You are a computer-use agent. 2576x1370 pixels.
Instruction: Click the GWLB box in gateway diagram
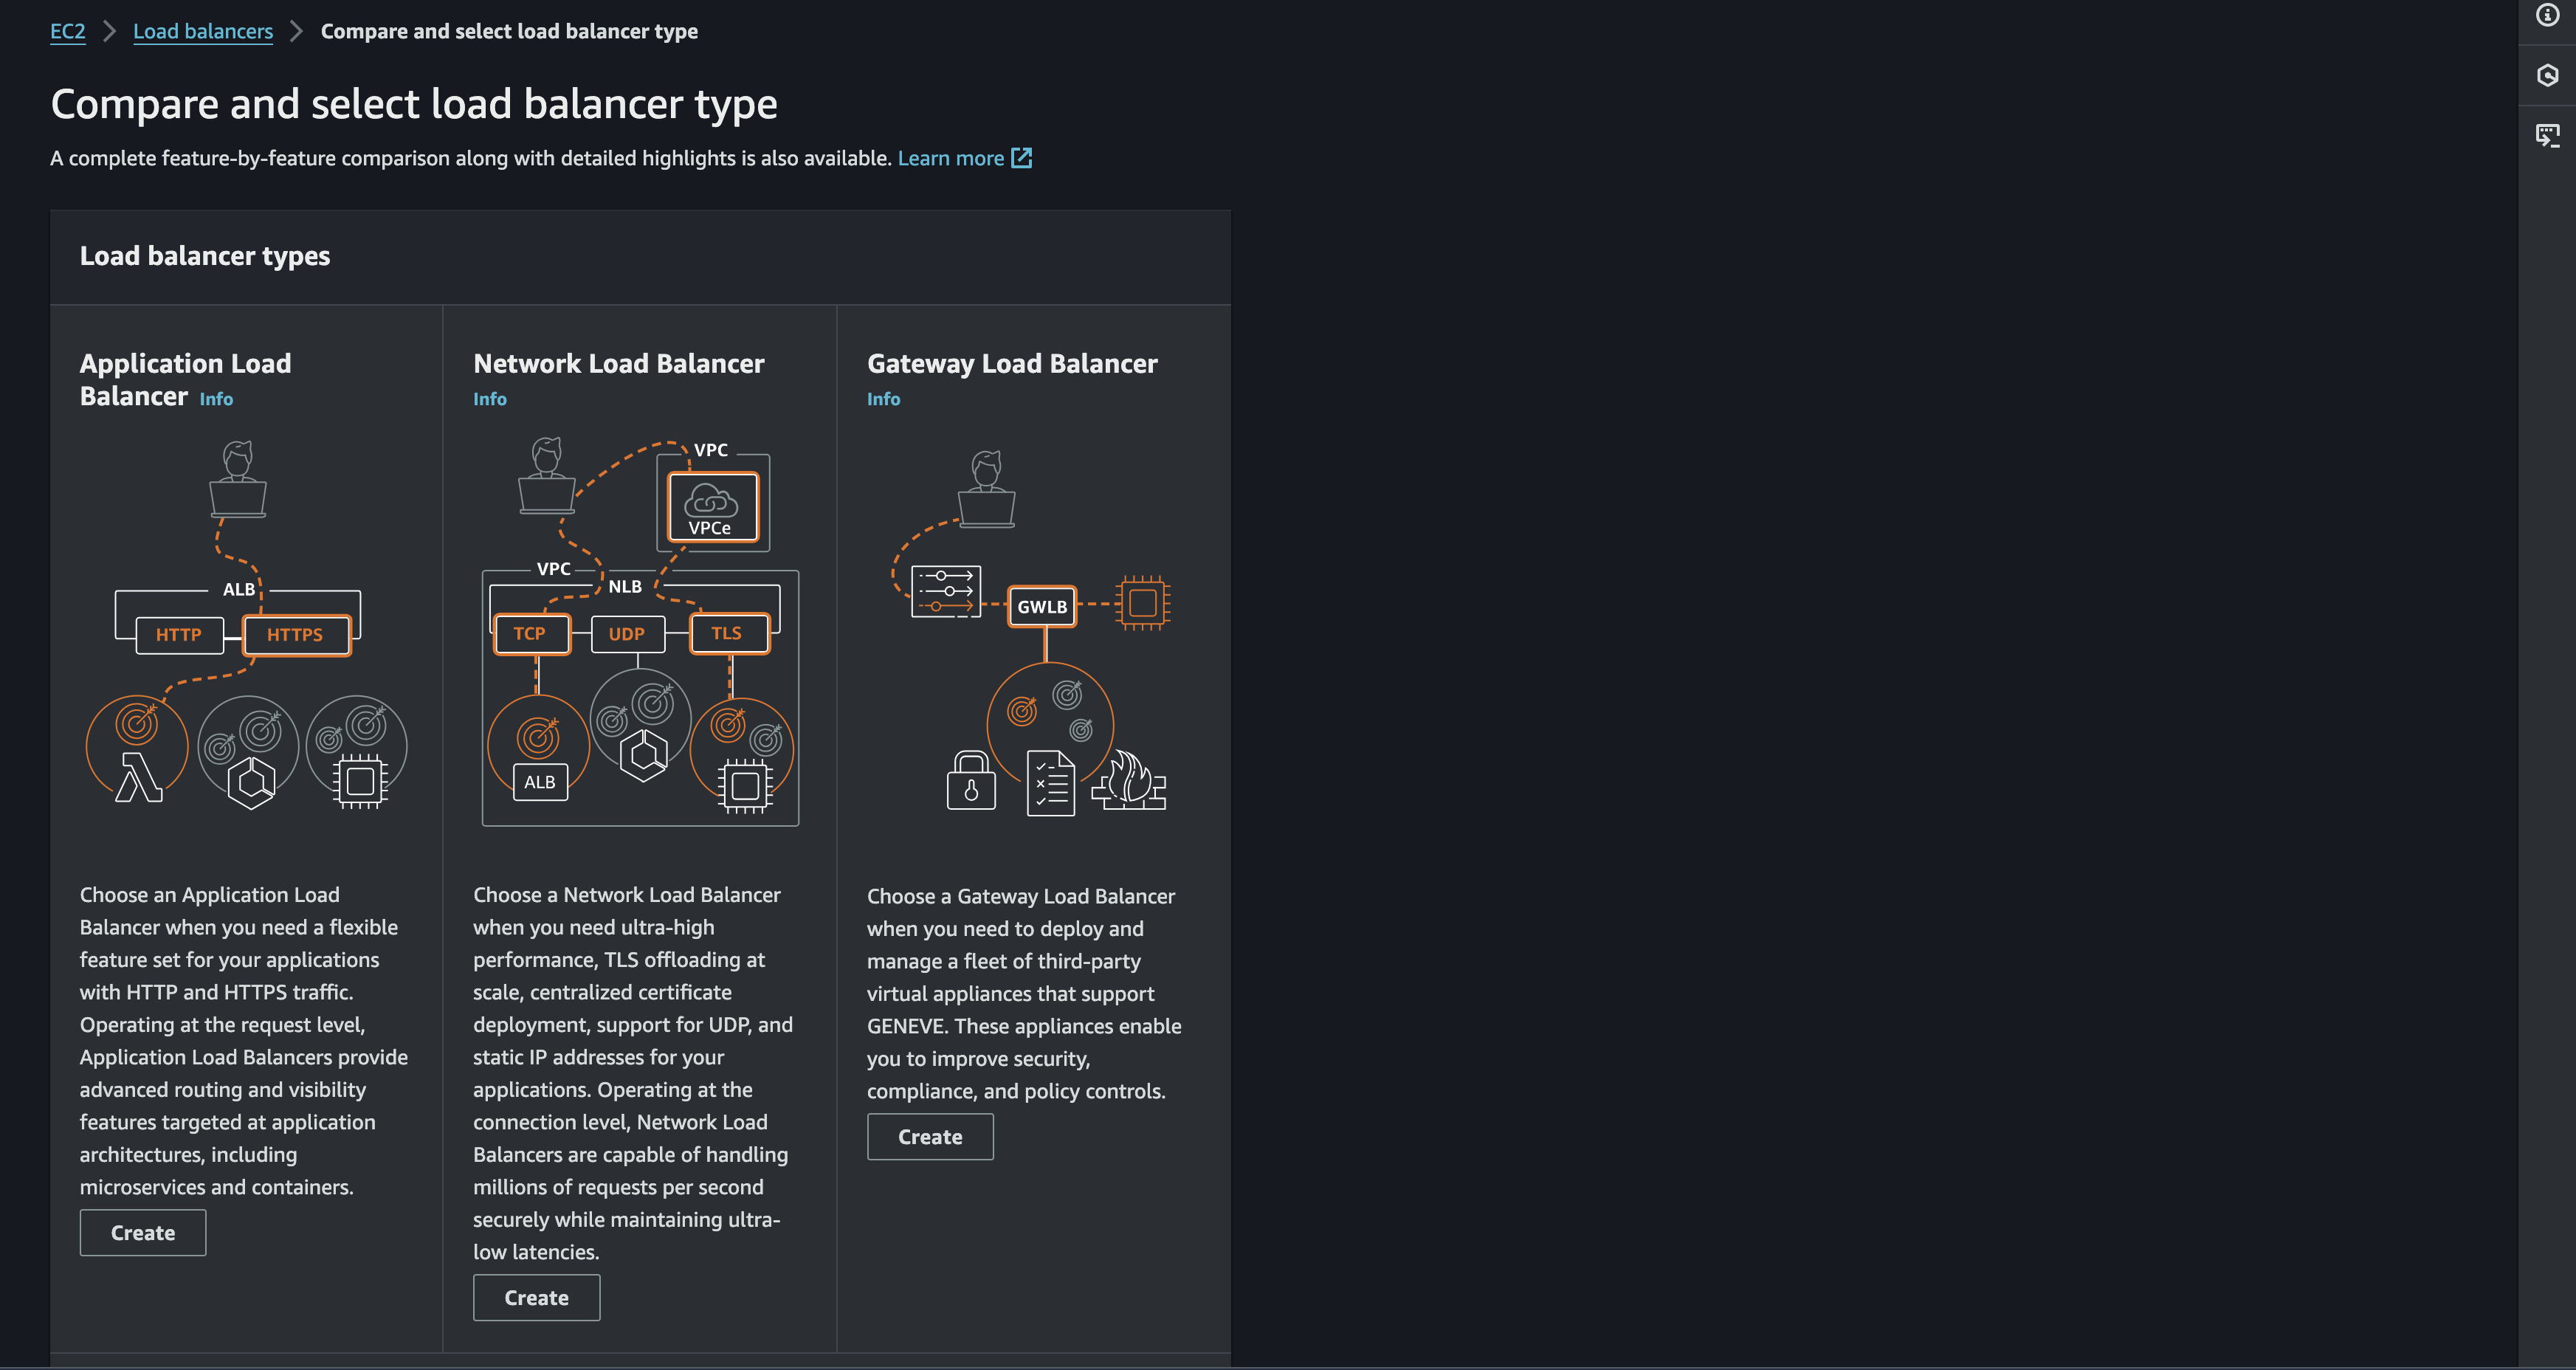click(1042, 607)
